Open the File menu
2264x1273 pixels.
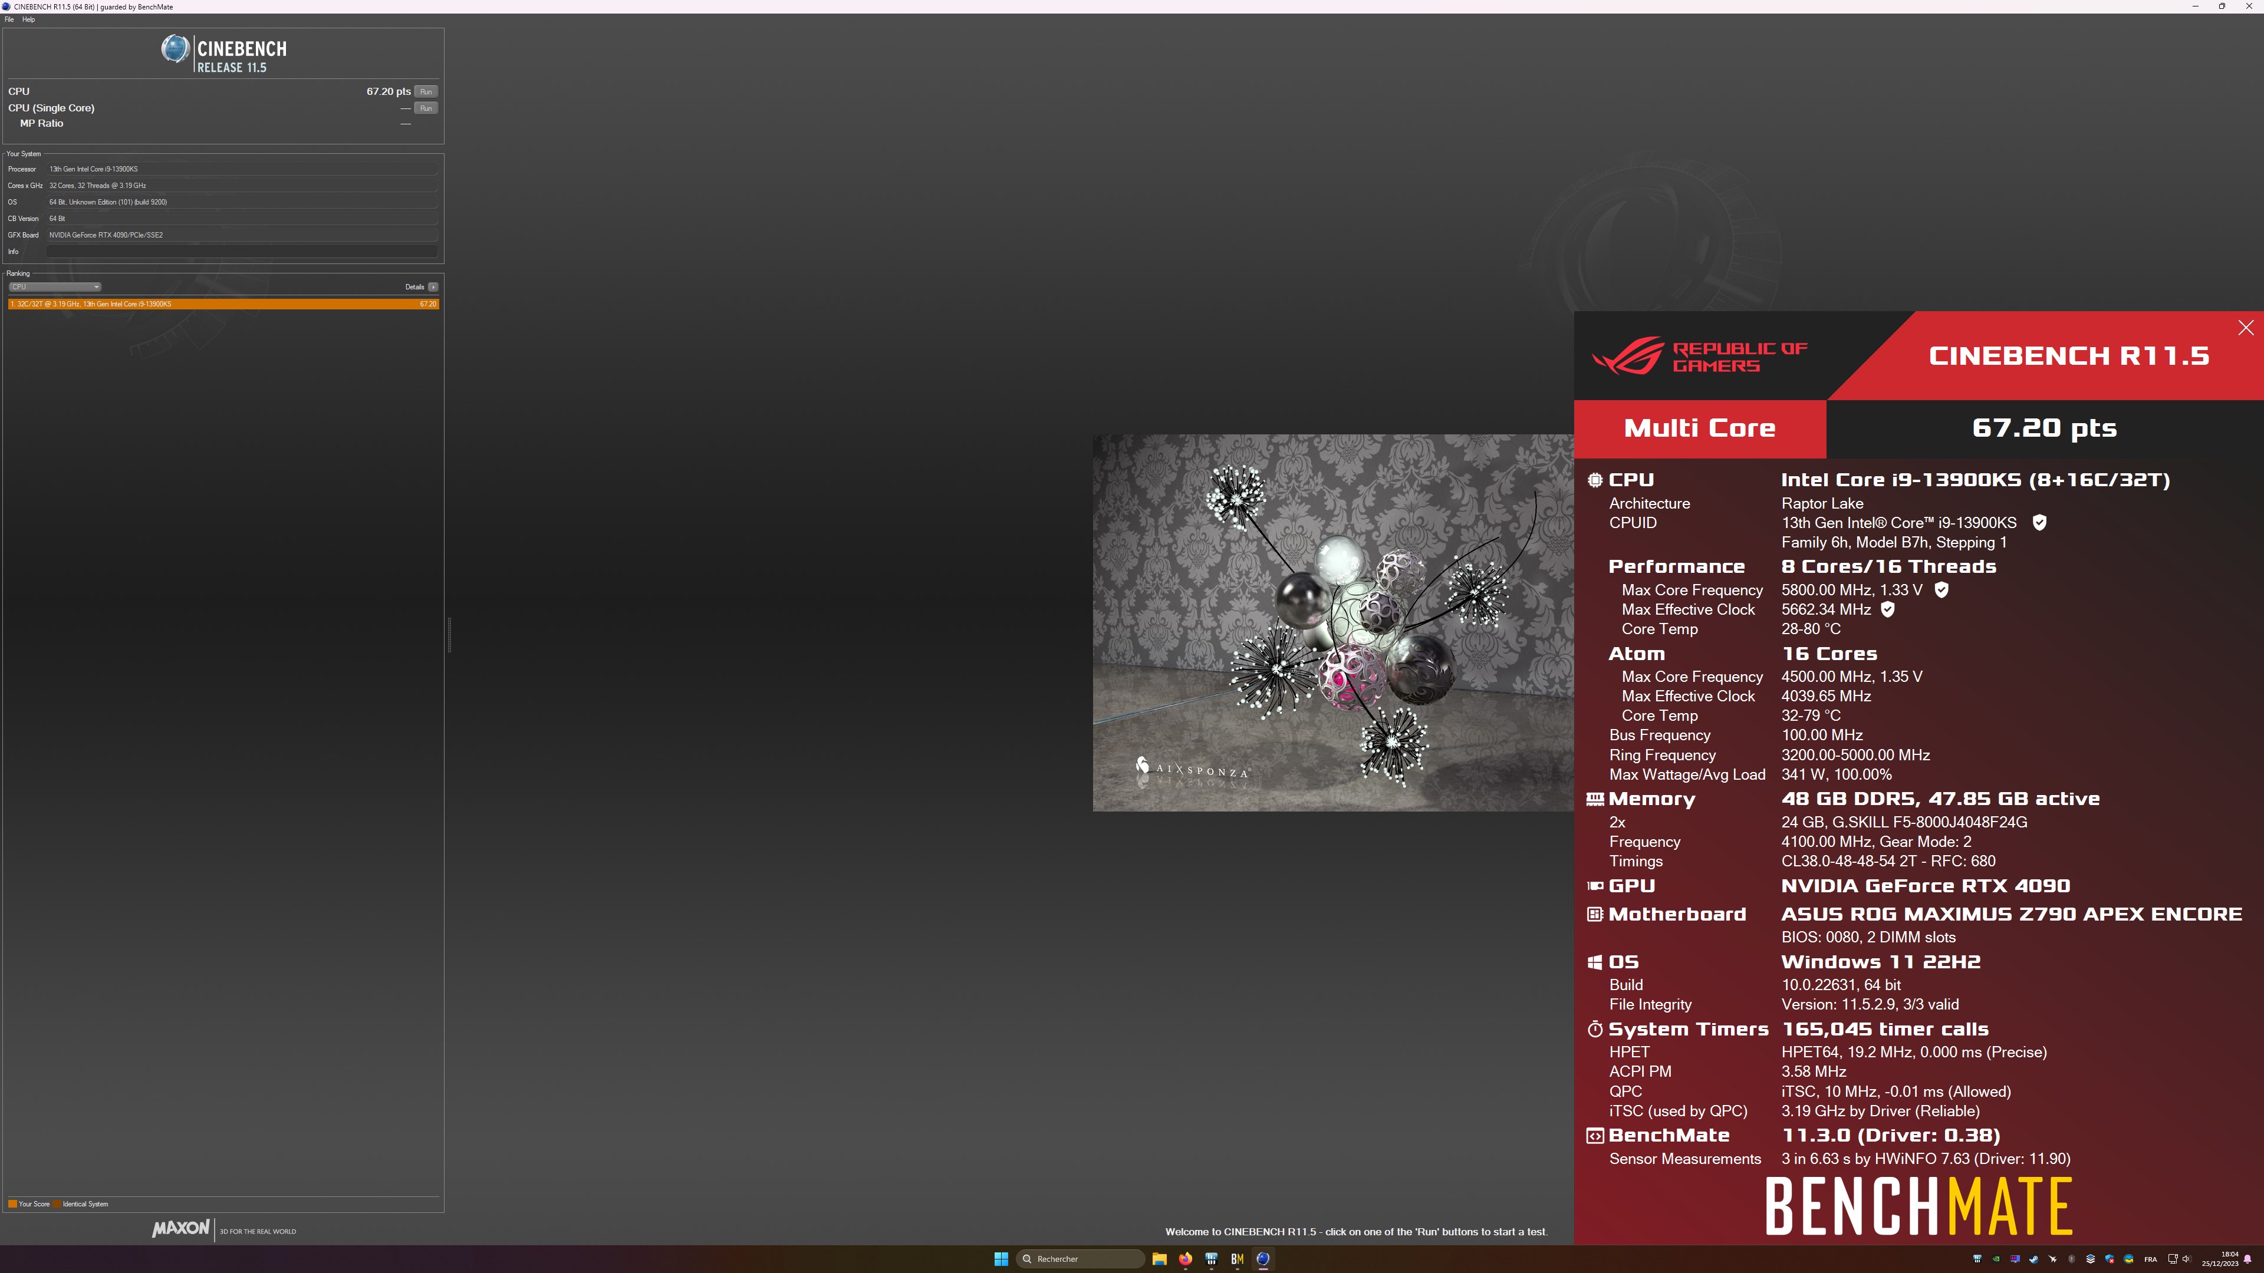pos(9,19)
